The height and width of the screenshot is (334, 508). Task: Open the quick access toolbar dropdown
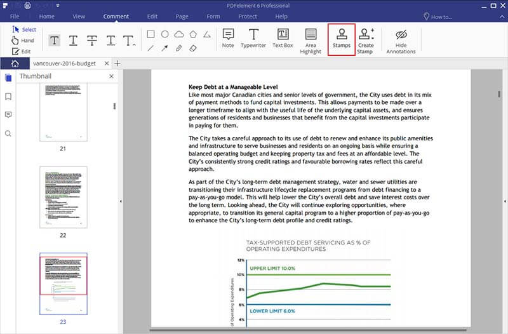coord(58,6)
